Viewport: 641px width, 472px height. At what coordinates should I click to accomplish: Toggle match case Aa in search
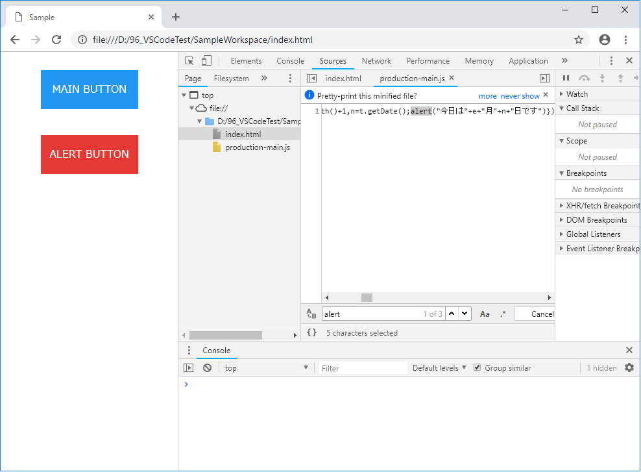485,314
